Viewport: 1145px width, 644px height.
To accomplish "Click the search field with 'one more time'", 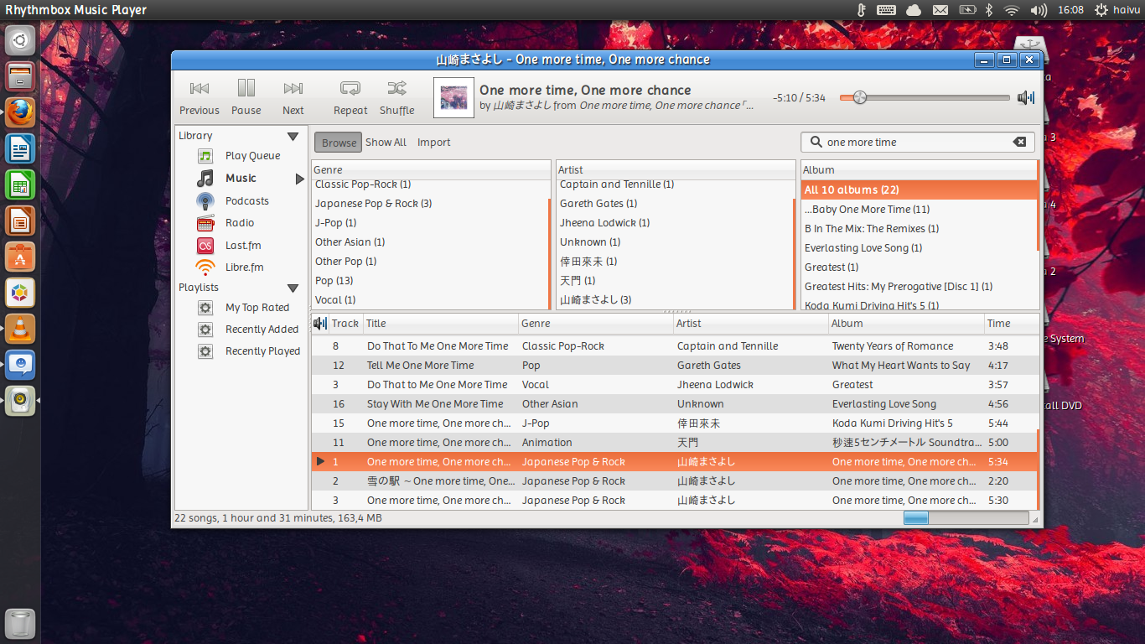I will pyautogui.click(x=918, y=143).
